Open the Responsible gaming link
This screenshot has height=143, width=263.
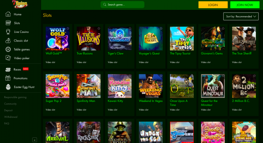15,97
